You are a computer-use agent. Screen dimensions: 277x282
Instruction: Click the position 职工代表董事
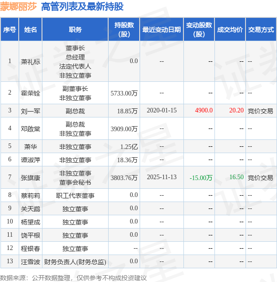[x=75, y=196]
